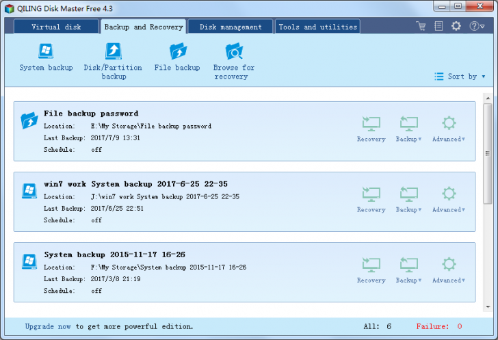Image resolution: width=498 pixels, height=340 pixels.
Task: Switch to Virtual disk tab
Action: tap(56, 27)
